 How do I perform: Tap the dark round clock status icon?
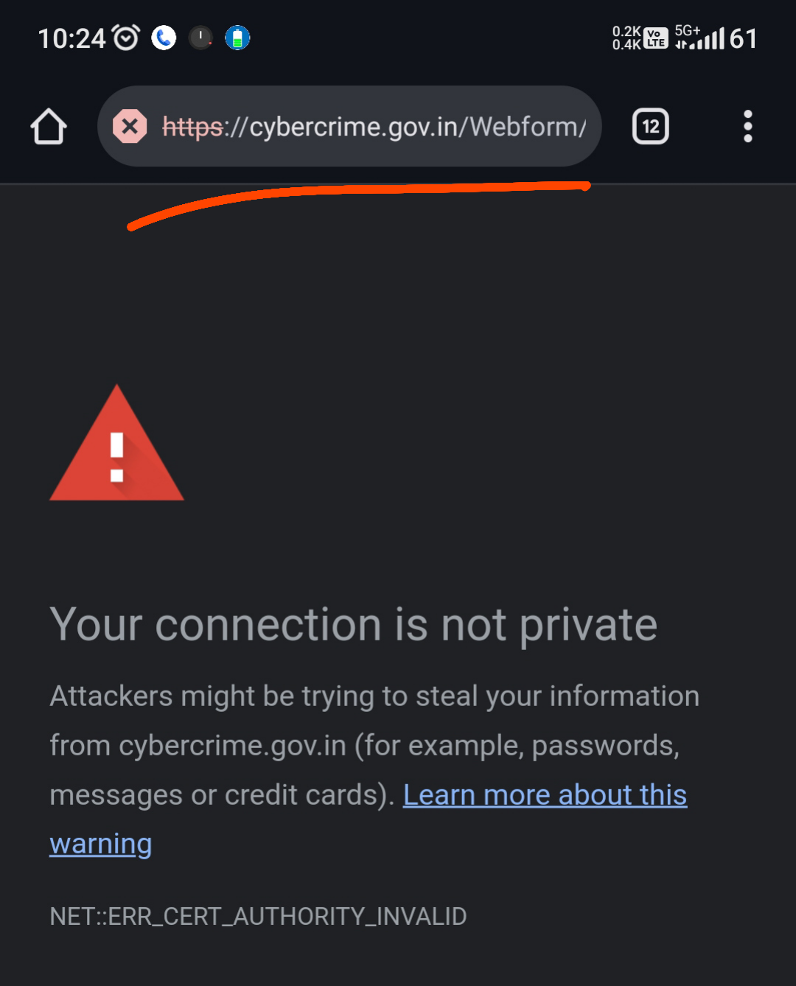(x=200, y=38)
